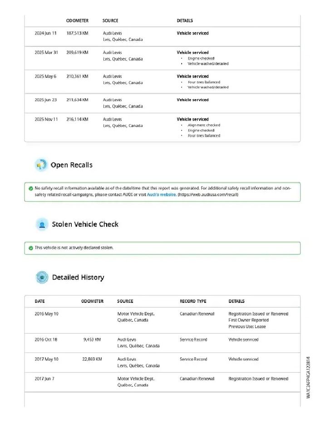The image size is (325, 422).
Task: Click the Alignment checked bullet item
Action: pos(204,125)
